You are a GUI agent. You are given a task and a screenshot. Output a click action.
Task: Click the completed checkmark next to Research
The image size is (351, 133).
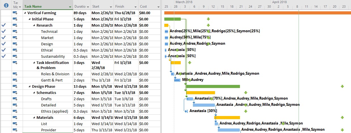4,25
